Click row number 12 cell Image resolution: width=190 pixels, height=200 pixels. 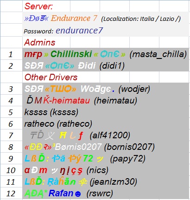11,194
